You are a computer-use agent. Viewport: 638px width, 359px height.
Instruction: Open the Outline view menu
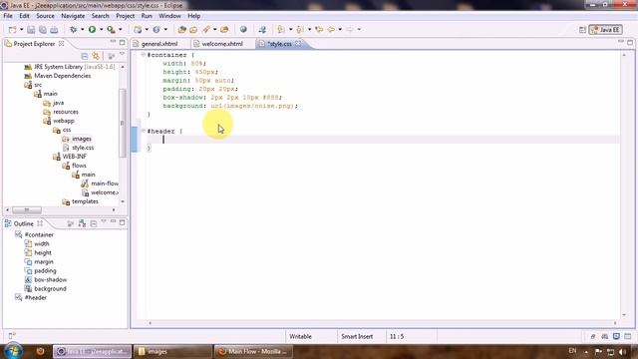[104, 222]
